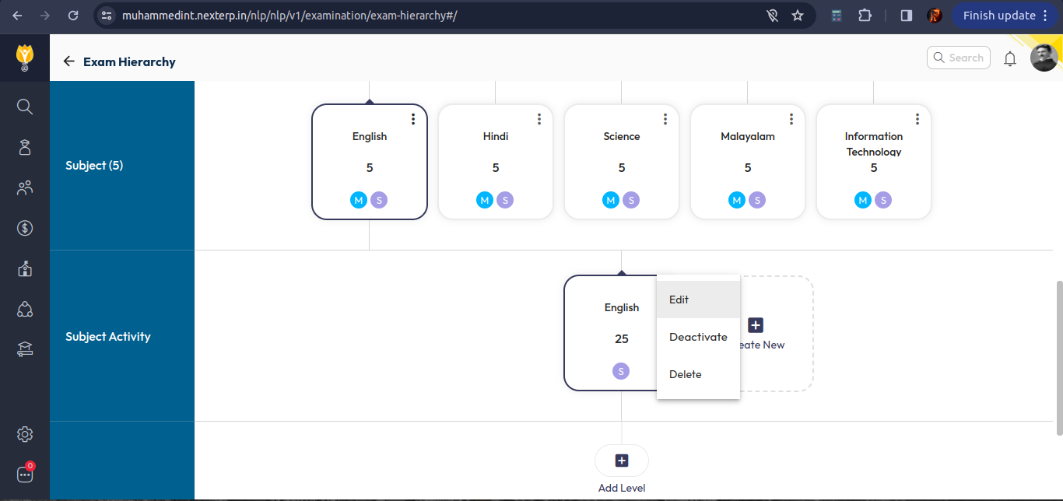Image resolution: width=1063 pixels, height=501 pixels.
Task: Click the vertical scrollbar on the right
Action: point(1058,358)
